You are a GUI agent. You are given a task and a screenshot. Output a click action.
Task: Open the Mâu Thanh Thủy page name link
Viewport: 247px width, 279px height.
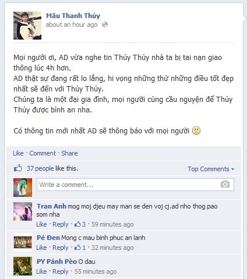(x=73, y=16)
